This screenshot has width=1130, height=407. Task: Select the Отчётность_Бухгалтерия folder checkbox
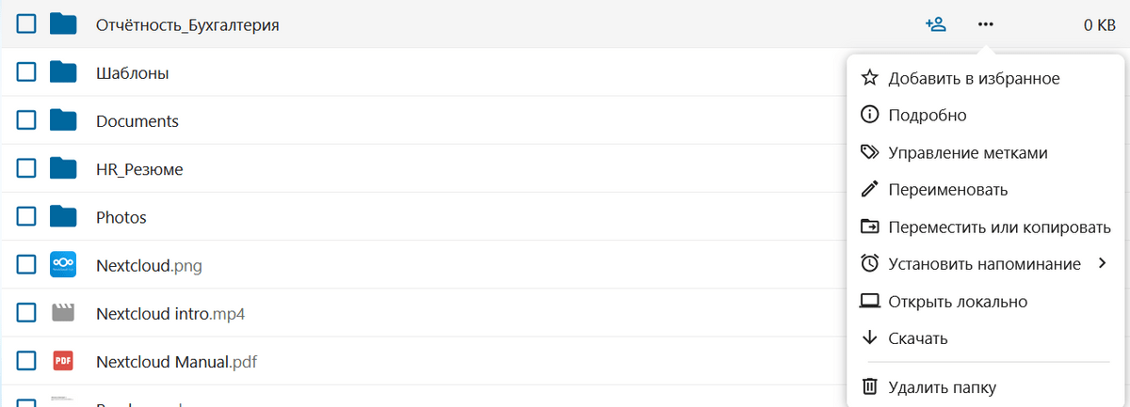coord(26,24)
